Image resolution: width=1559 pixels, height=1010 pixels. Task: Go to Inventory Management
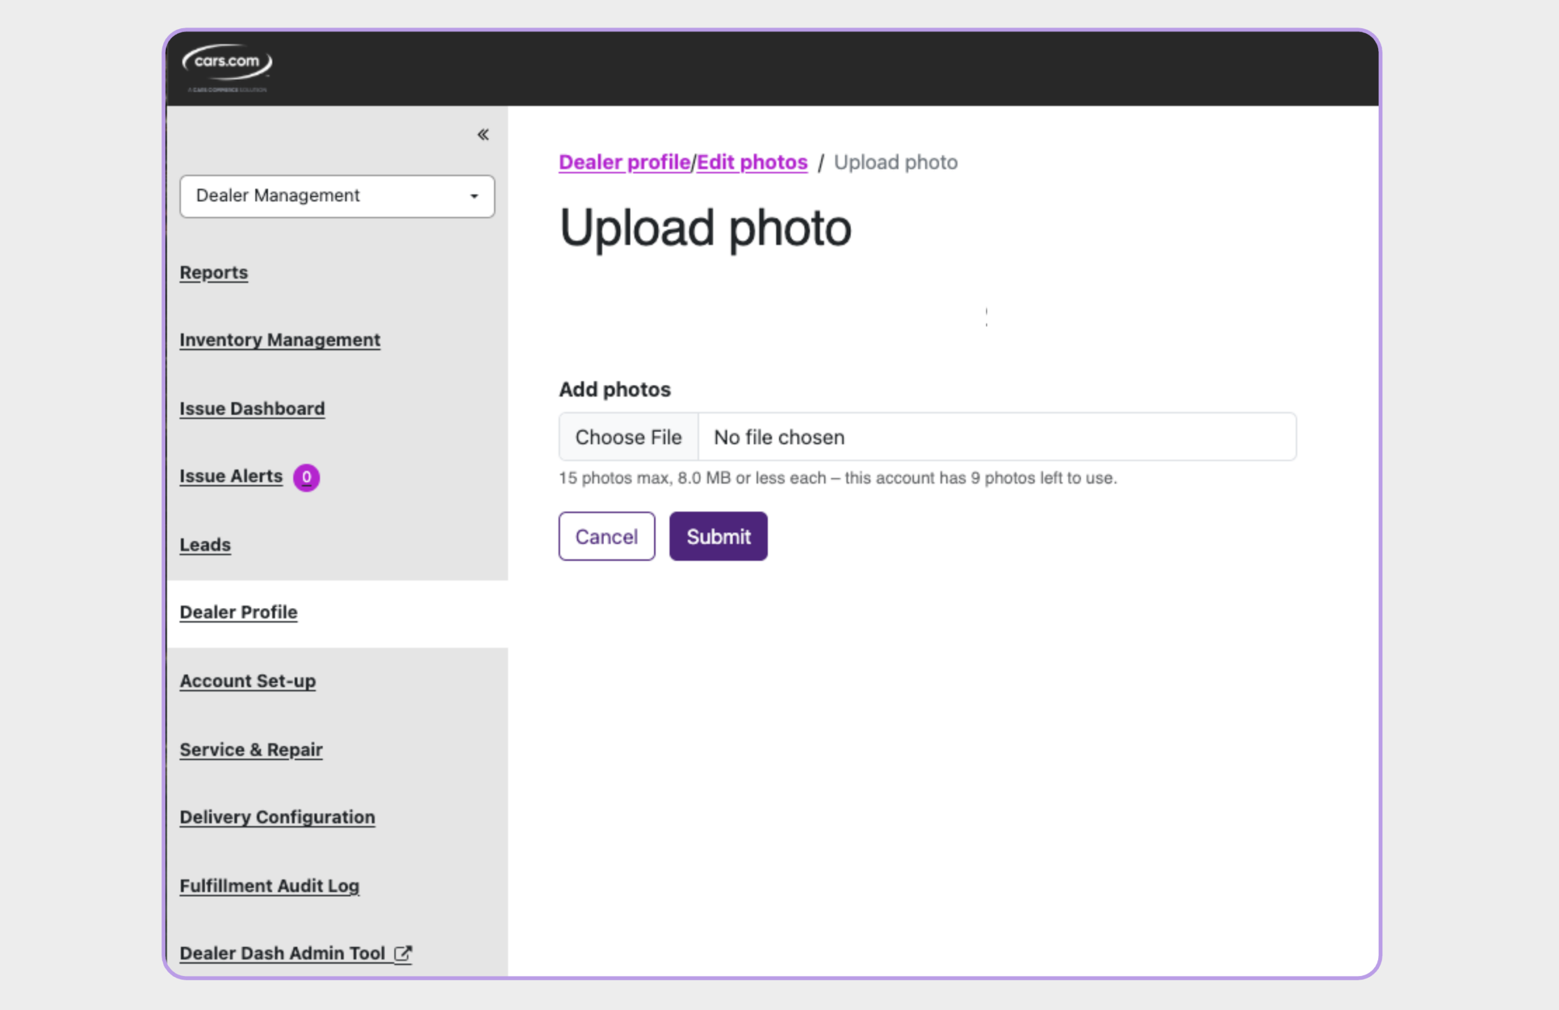[280, 340]
